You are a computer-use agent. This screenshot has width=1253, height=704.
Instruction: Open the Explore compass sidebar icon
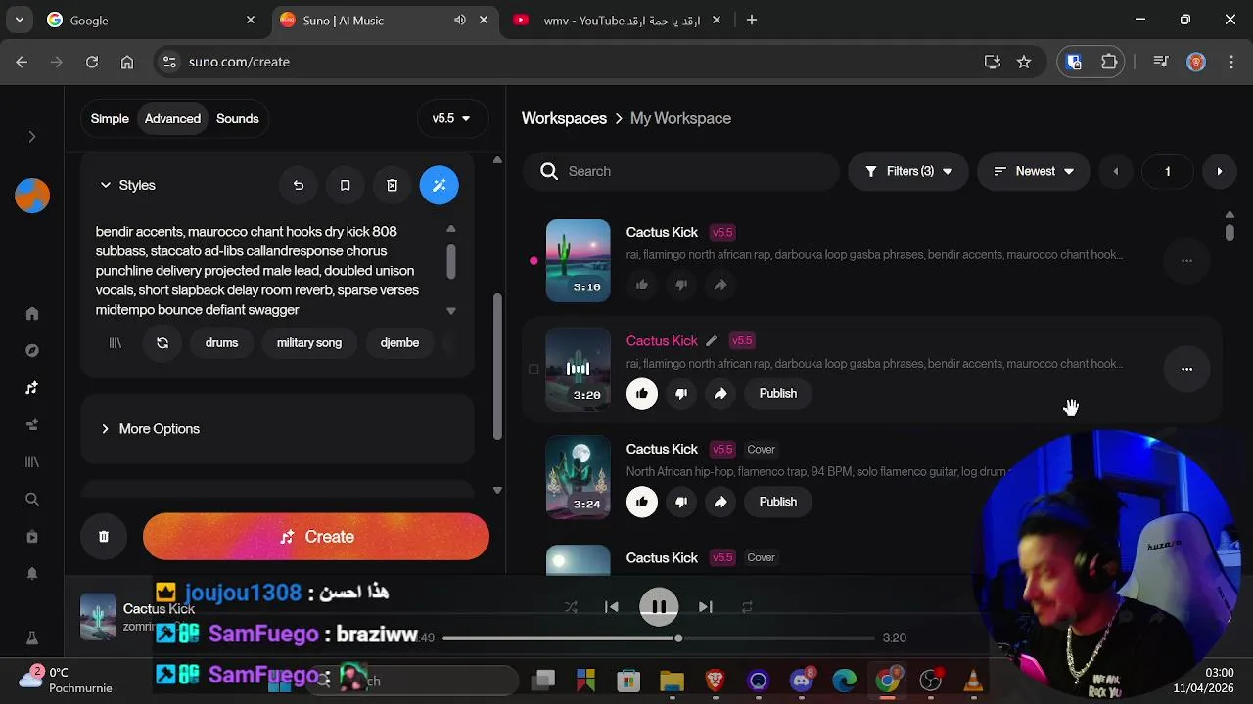coord(31,351)
